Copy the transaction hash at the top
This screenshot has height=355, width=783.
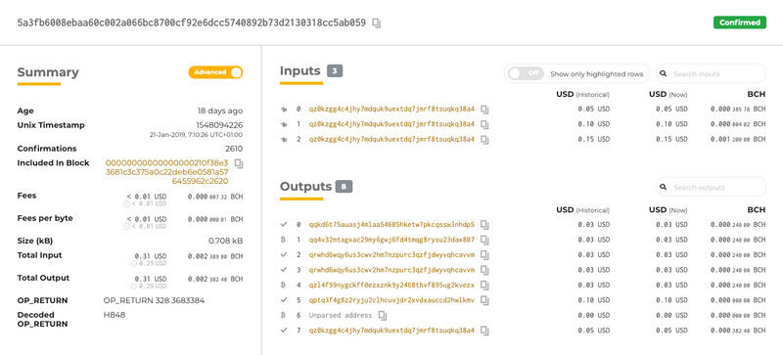(x=377, y=22)
